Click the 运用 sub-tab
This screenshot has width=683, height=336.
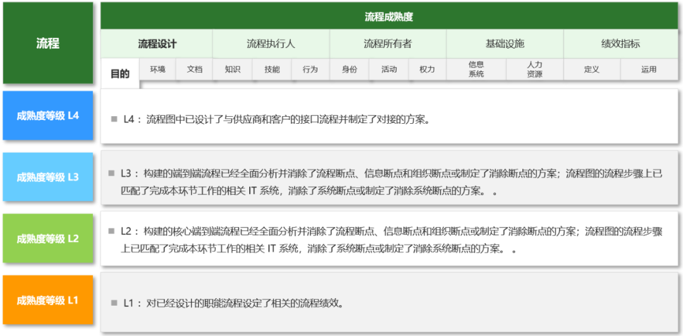pyautogui.click(x=648, y=69)
